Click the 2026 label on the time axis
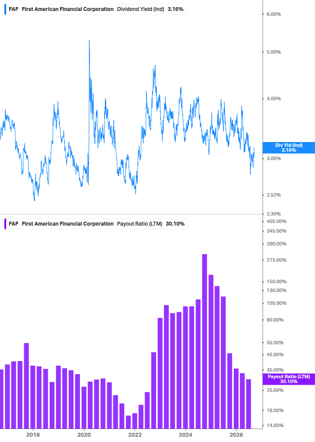 pyautogui.click(x=236, y=435)
